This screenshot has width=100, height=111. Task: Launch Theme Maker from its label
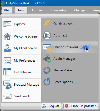point(63,70)
